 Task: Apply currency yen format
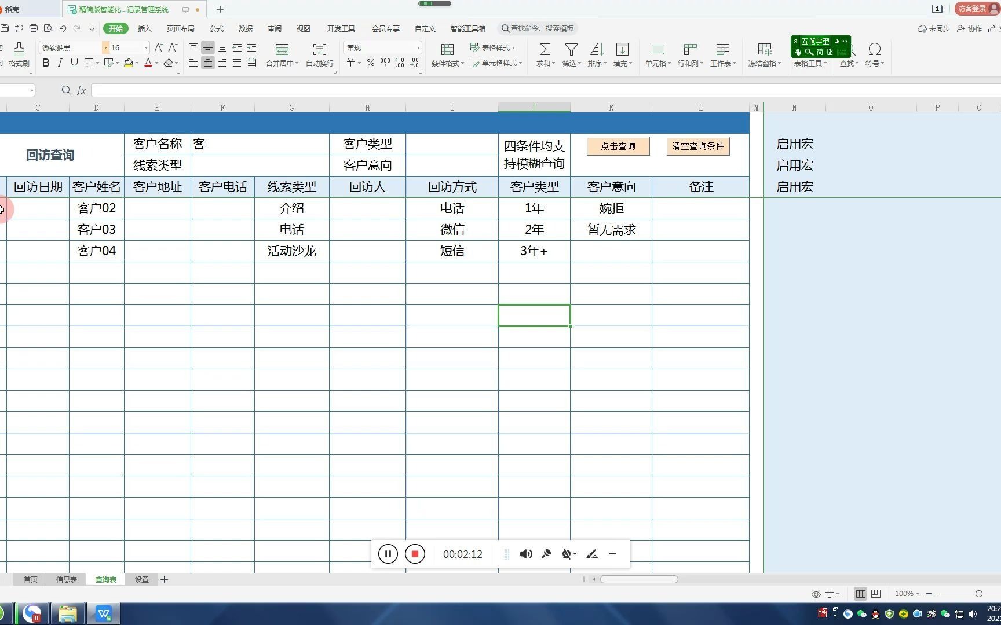click(350, 63)
